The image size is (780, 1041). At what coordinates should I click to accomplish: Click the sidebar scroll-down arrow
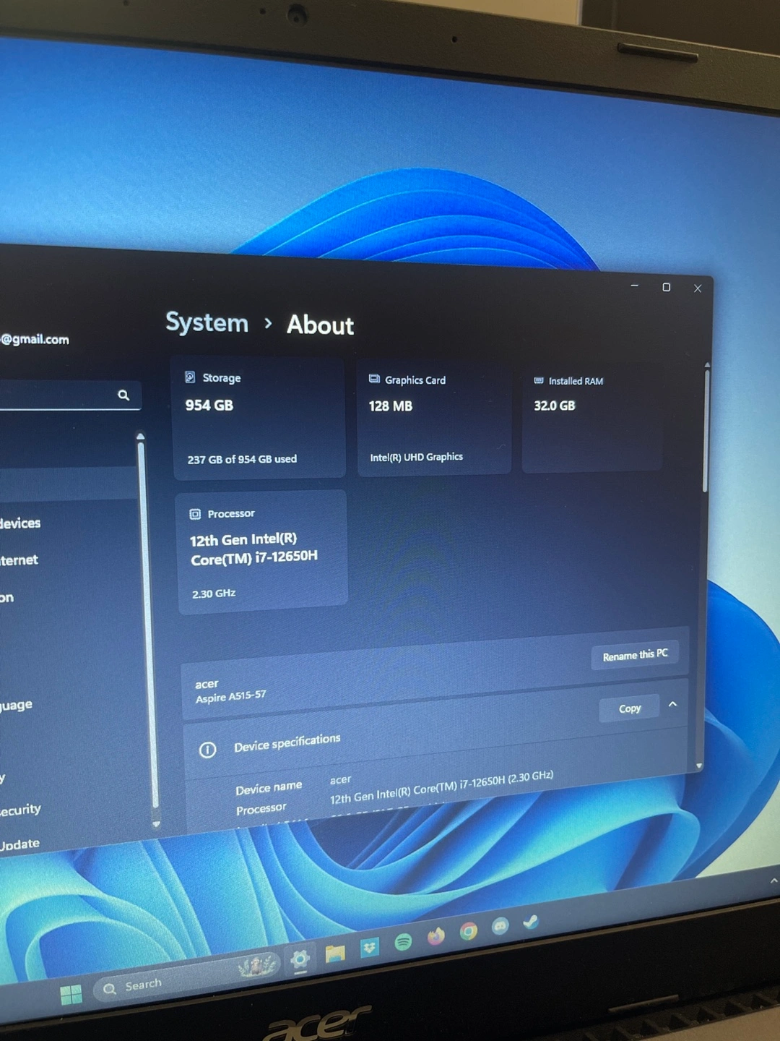point(156,824)
